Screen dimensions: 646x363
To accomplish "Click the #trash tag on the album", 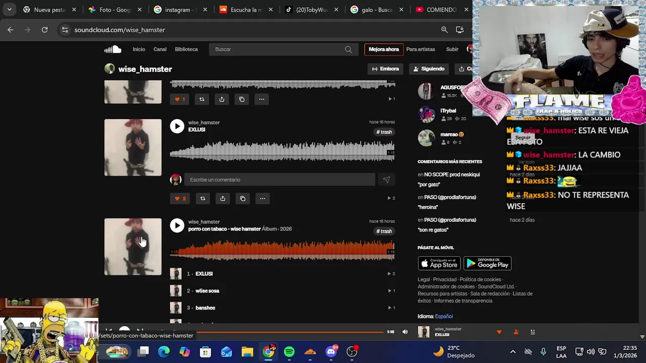I will (384, 231).
